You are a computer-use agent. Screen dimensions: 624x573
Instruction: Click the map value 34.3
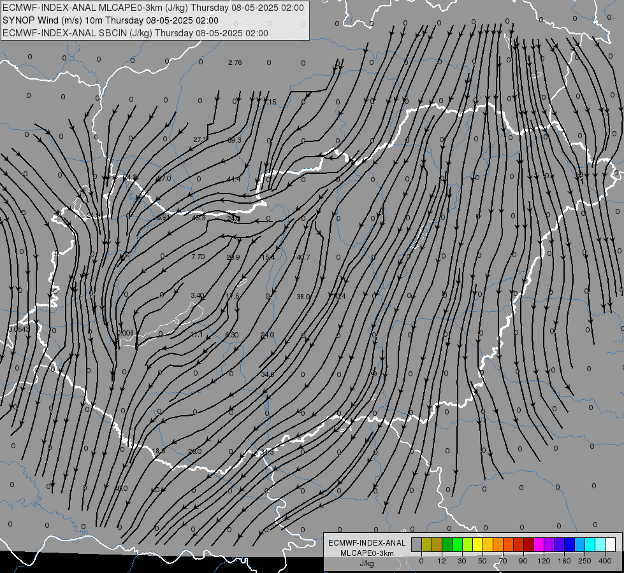point(266,452)
